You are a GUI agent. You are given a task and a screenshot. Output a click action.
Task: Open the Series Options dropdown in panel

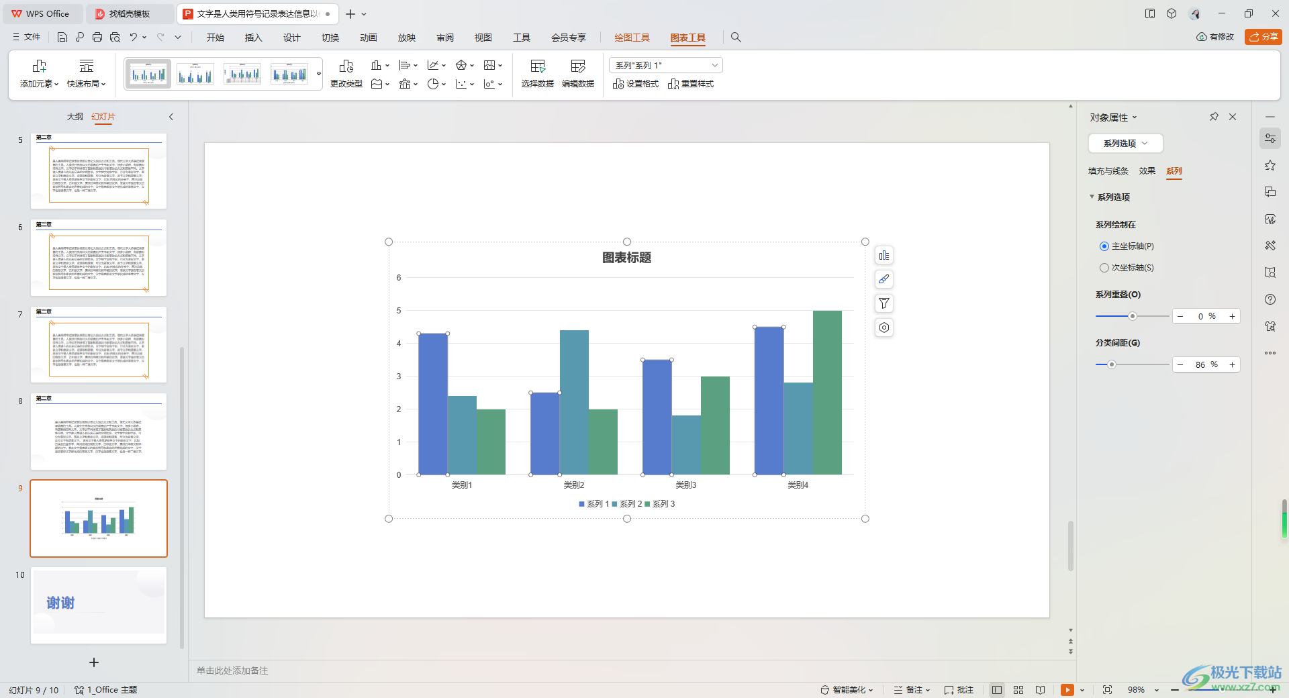1125,143
